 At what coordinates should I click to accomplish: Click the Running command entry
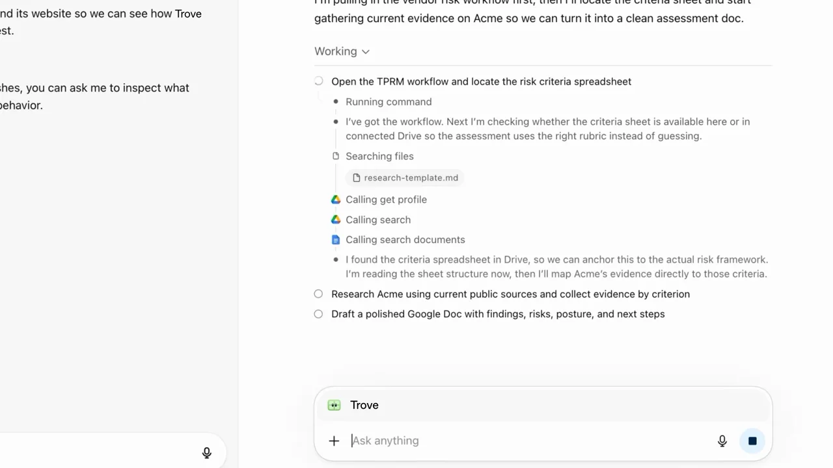[x=389, y=101]
